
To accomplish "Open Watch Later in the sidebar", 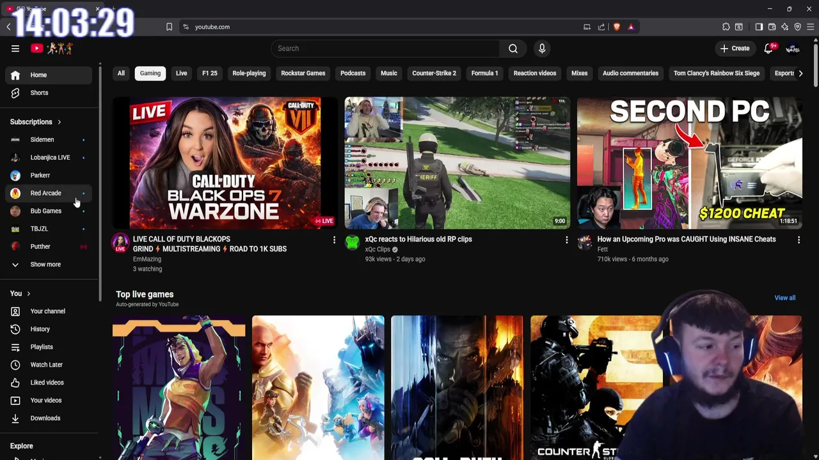I will pyautogui.click(x=49, y=365).
